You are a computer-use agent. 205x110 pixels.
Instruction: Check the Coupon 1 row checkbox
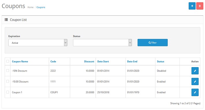click(8, 92)
